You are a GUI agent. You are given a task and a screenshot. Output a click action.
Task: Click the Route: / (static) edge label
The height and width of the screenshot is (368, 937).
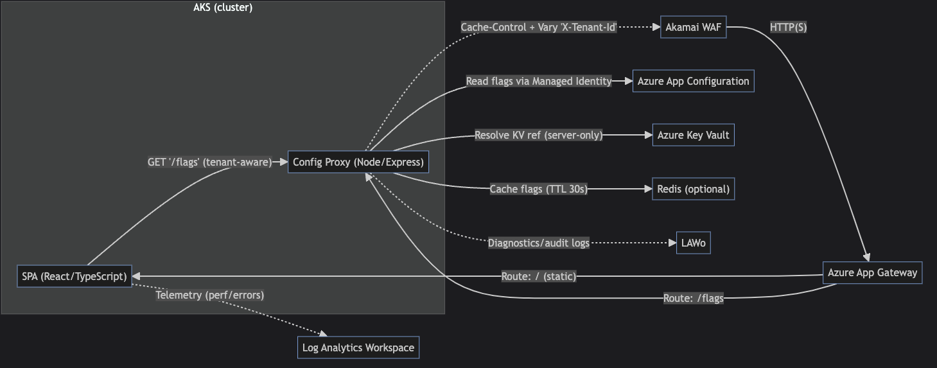coord(539,277)
